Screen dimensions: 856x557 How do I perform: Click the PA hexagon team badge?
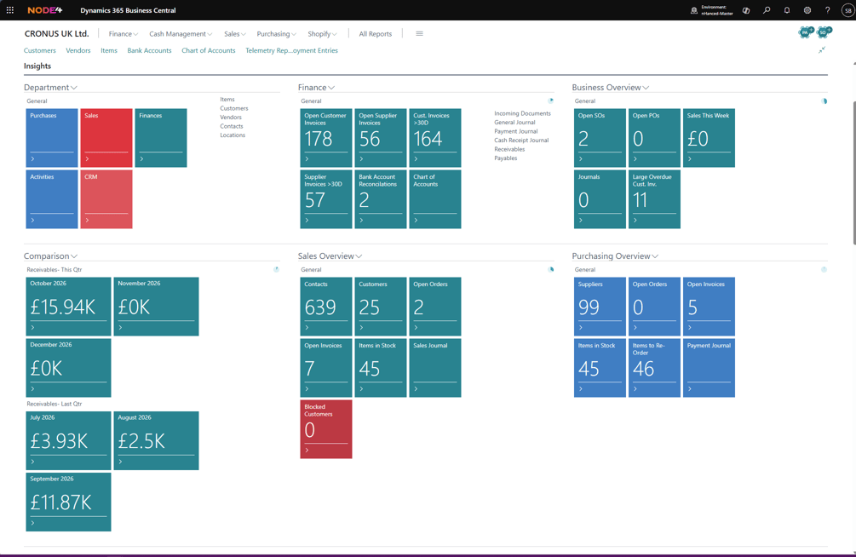[805, 32]
